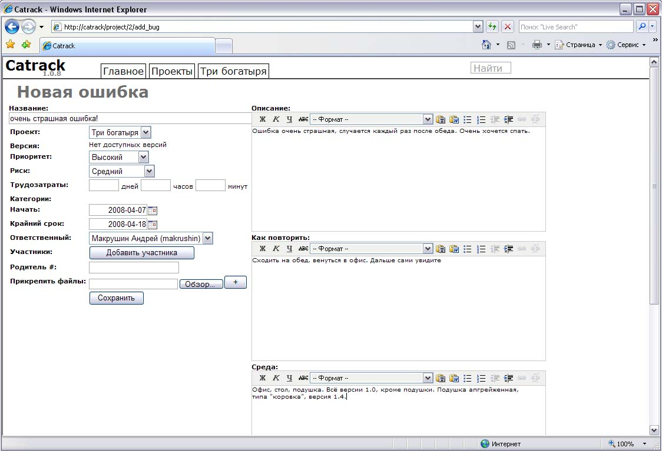Click the Live Search input box

point(576,26)
